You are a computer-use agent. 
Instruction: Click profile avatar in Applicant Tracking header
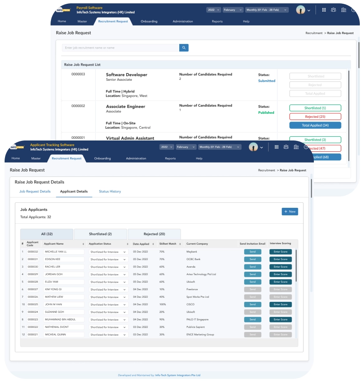(253, 147)
